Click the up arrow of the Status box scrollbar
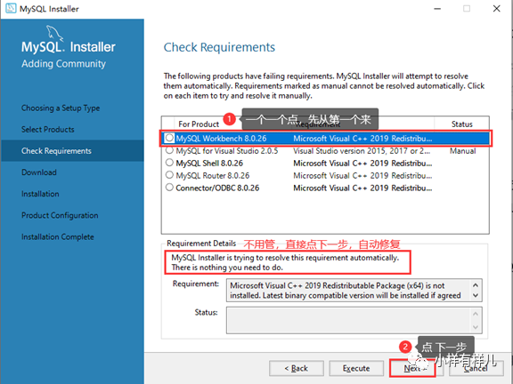 pos(476,314)
